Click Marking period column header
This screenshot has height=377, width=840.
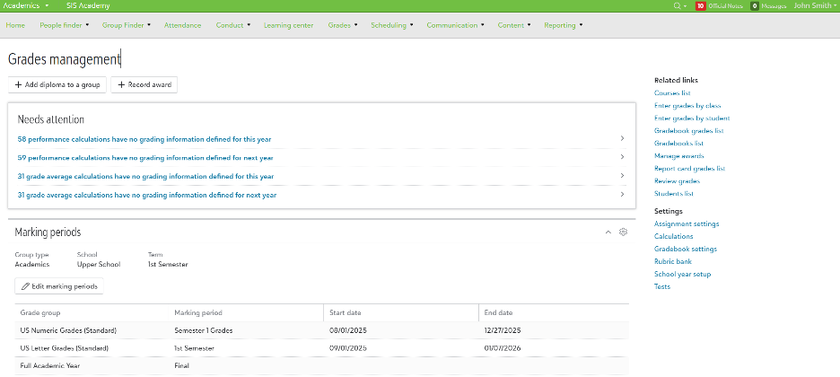pyautogui.click(x=247, y=312)
